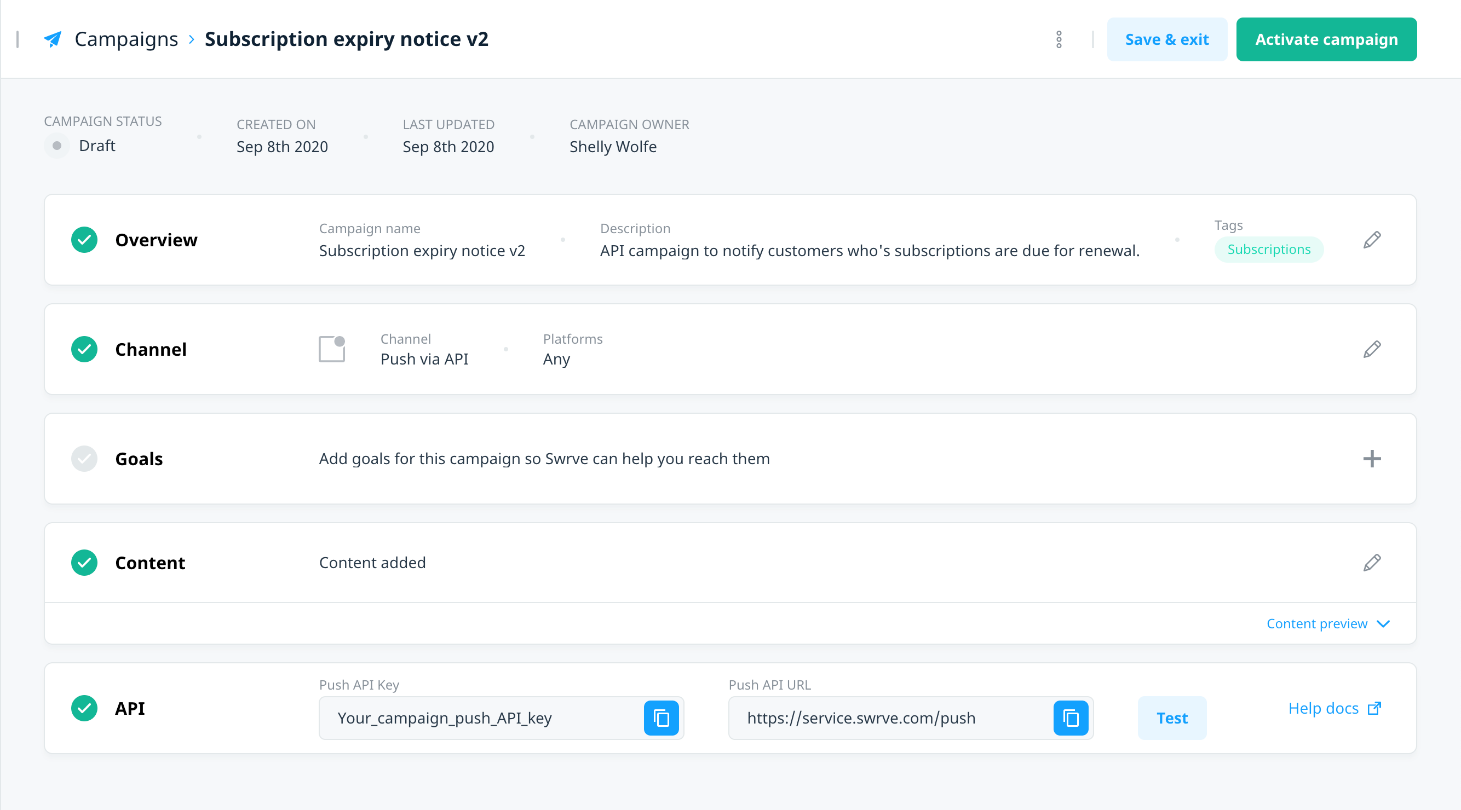Click the Channel green checkmark icon
This screenshot has height=810, width=1461.
tap(84, 349)
